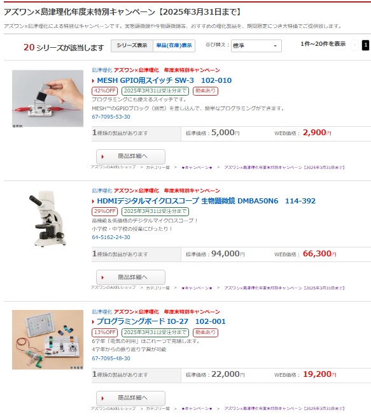Click MESH switch product thumbnail image

click(48, 98)
